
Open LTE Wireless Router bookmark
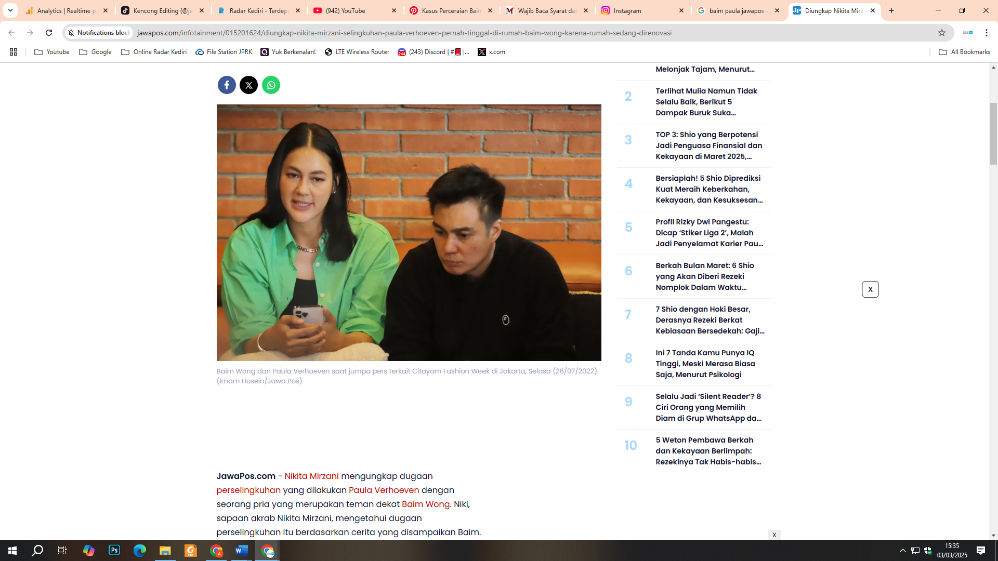357,52
